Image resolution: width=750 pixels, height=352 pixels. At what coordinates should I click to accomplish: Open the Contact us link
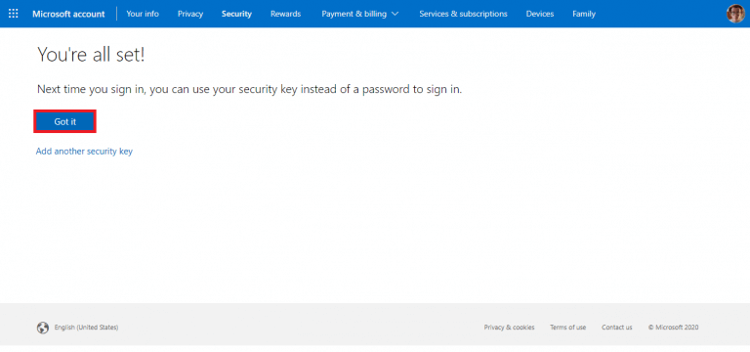[x=616, y=328]
